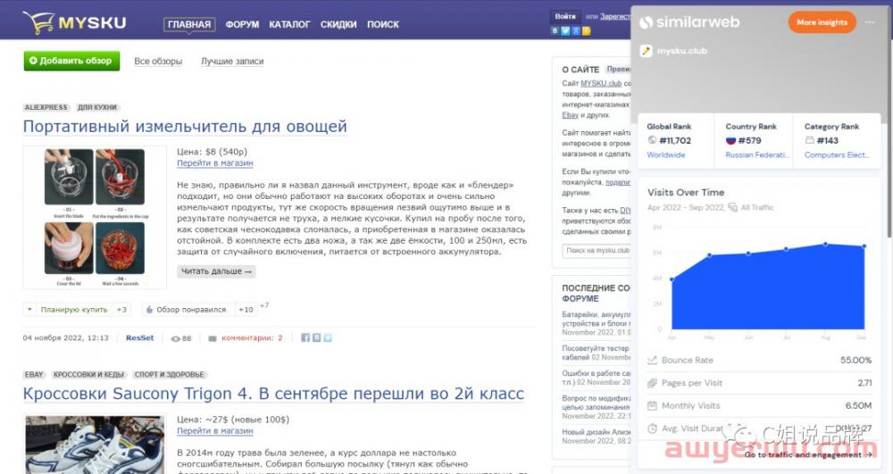
Task: Click the Bounce Rate icon
Action: (652, 361)
